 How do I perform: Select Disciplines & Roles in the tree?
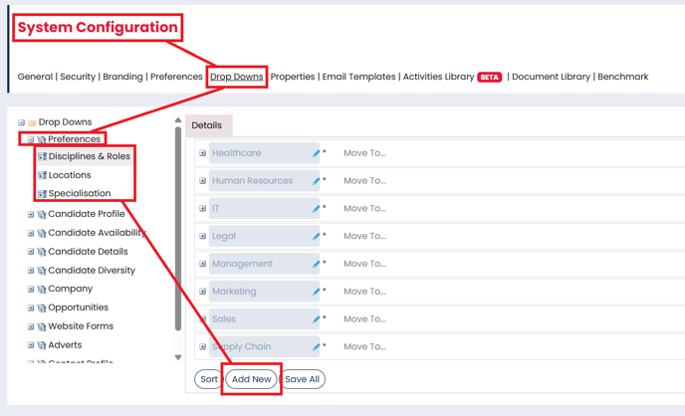[x=90, y=156]
